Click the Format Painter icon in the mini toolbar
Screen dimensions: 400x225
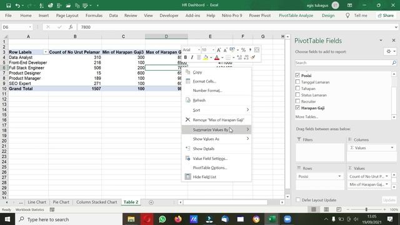[x=253, y=57]
